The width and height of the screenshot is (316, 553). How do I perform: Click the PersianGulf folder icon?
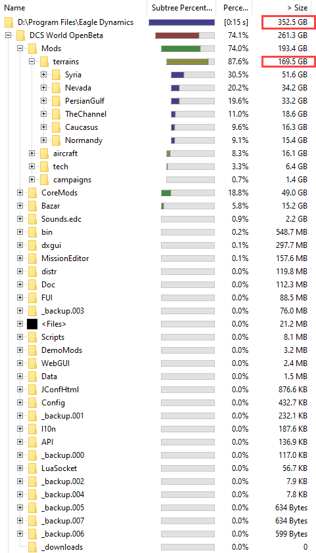[x=56, y=101]
